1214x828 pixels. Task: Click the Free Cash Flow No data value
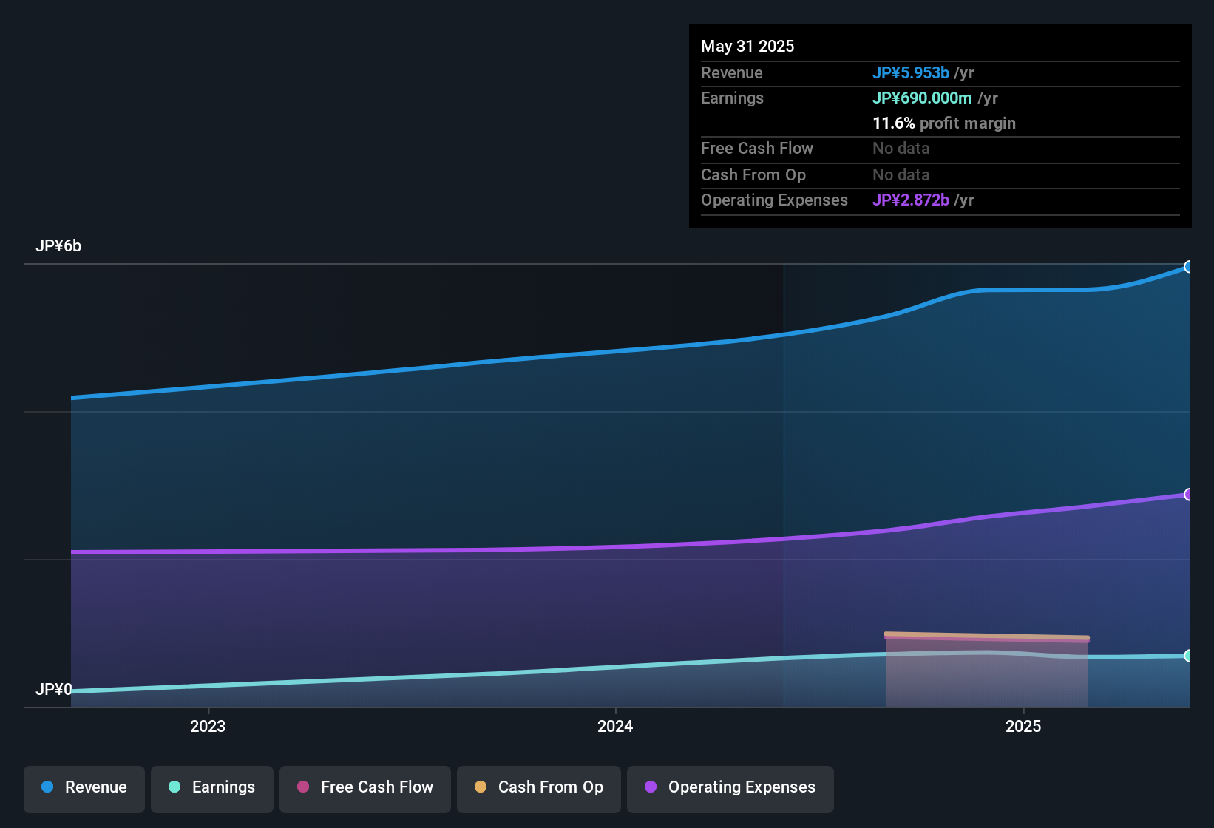(901, 148)
